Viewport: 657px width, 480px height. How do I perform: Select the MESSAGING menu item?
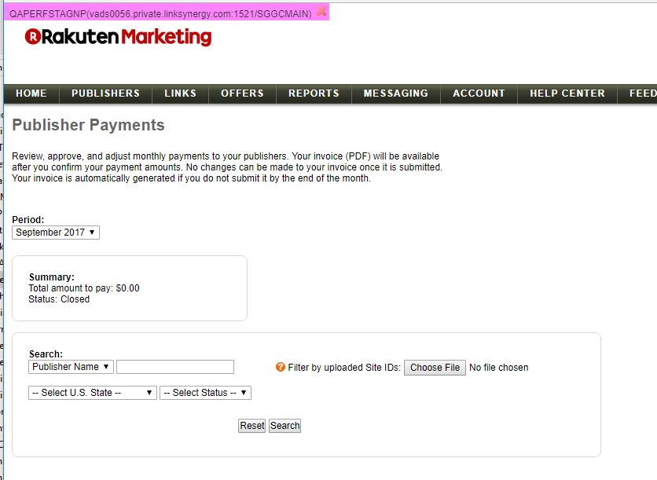click(395, 93)
